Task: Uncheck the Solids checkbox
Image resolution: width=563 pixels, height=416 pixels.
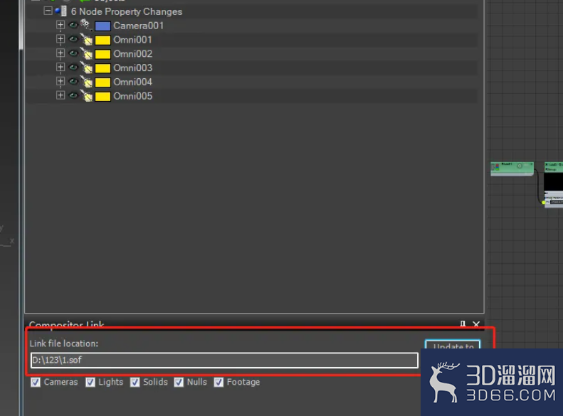Action: (135, 383)
